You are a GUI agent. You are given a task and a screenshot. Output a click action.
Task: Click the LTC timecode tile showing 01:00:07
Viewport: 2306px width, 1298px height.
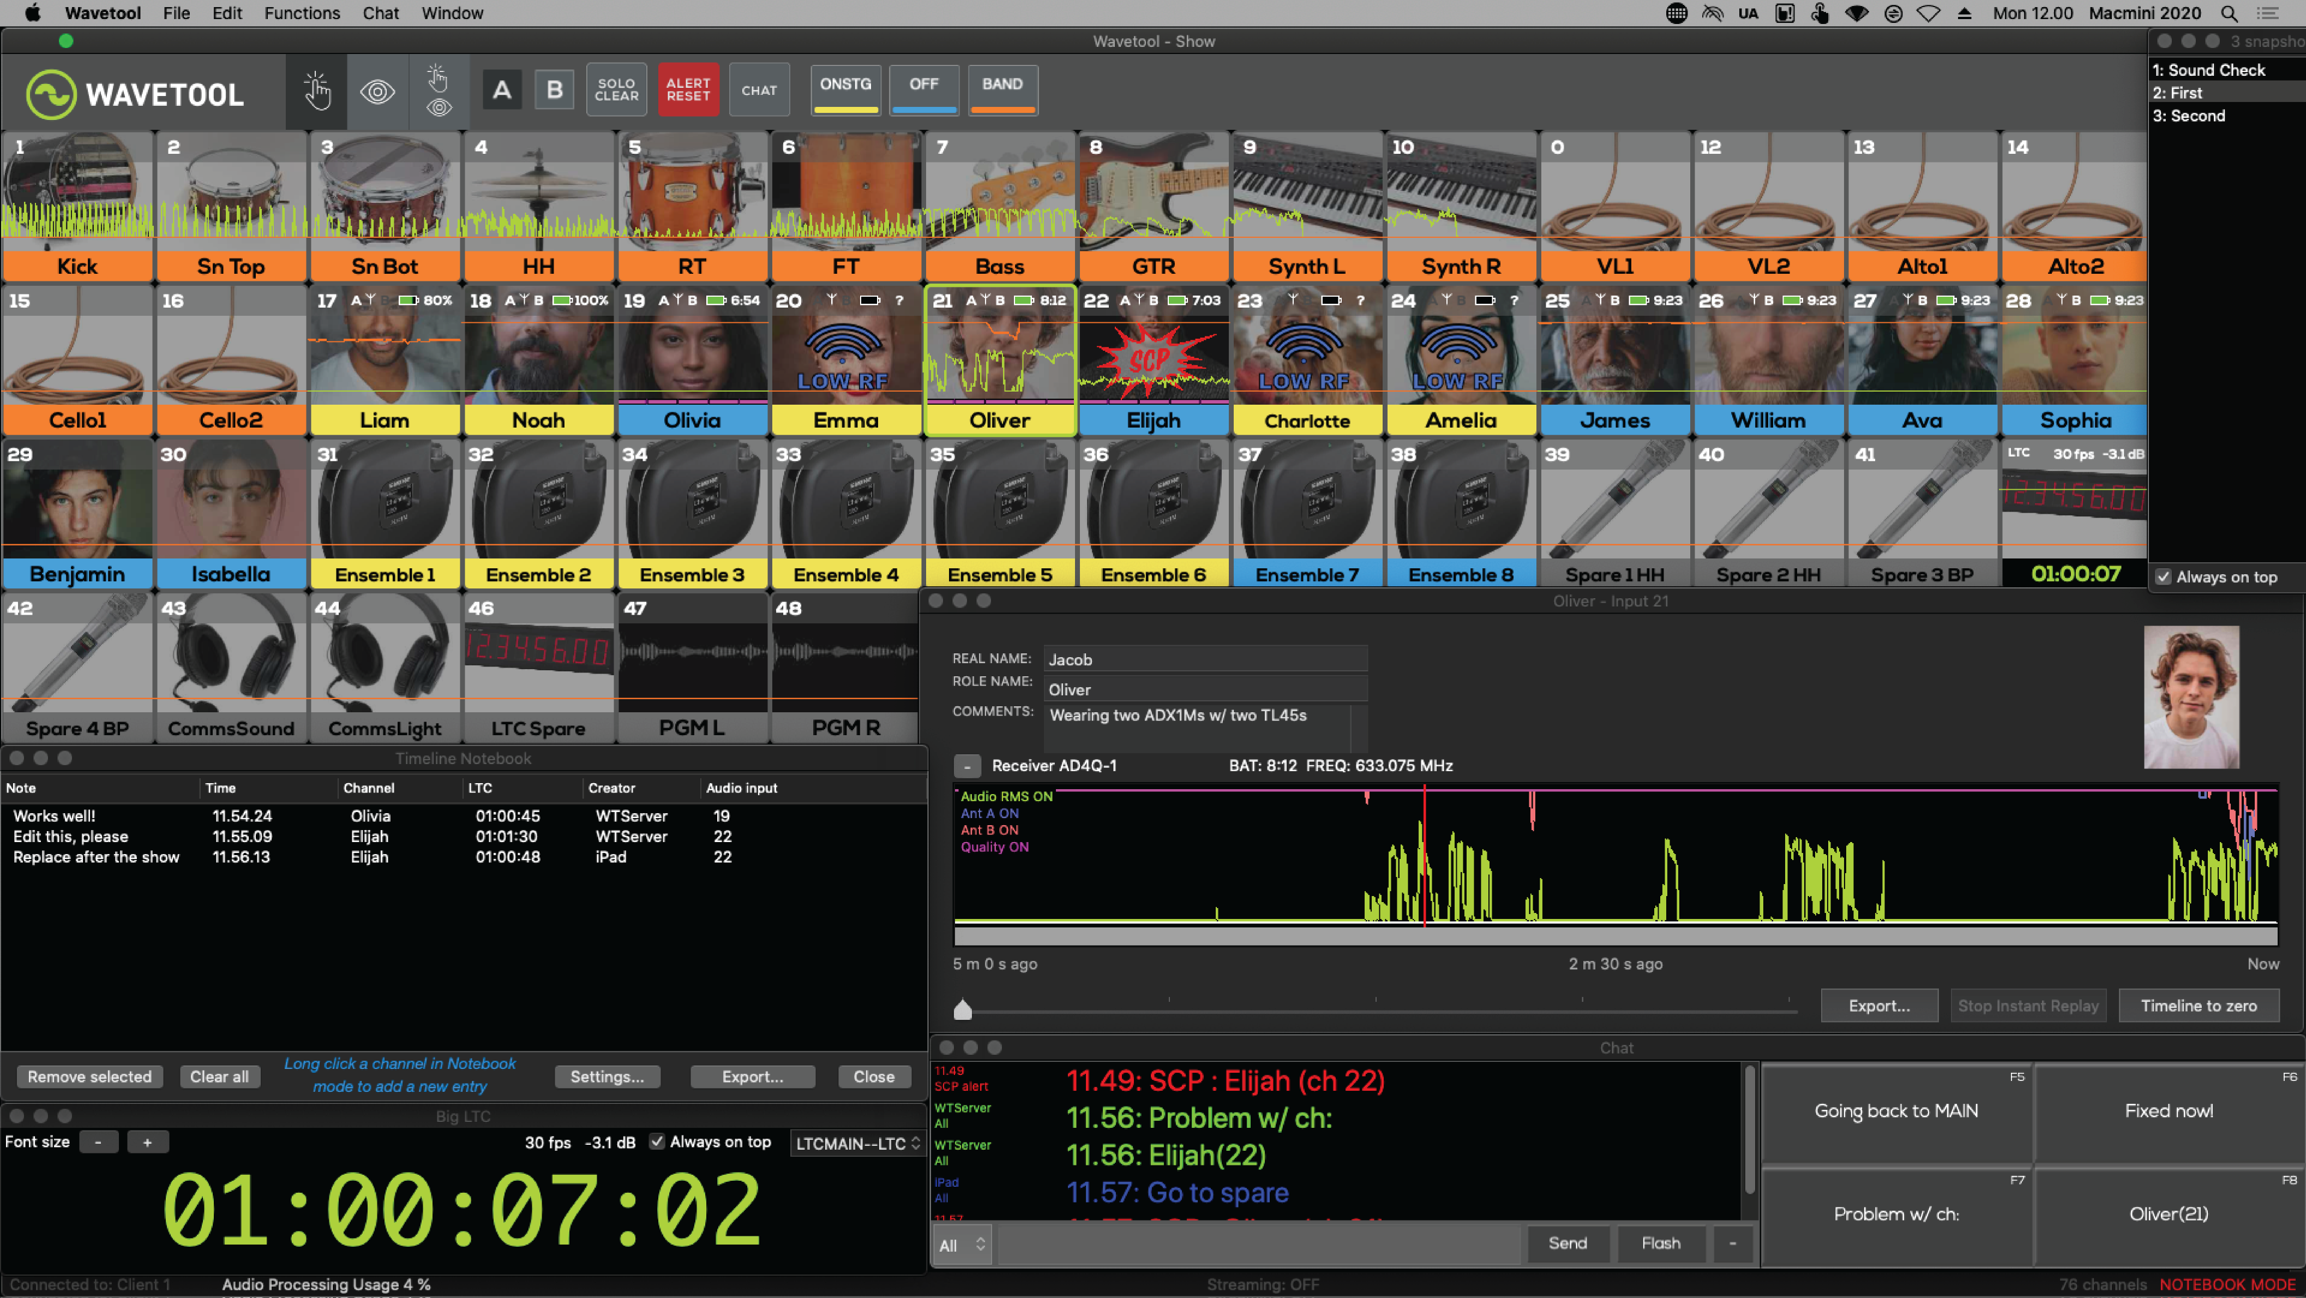[2075, 514]
